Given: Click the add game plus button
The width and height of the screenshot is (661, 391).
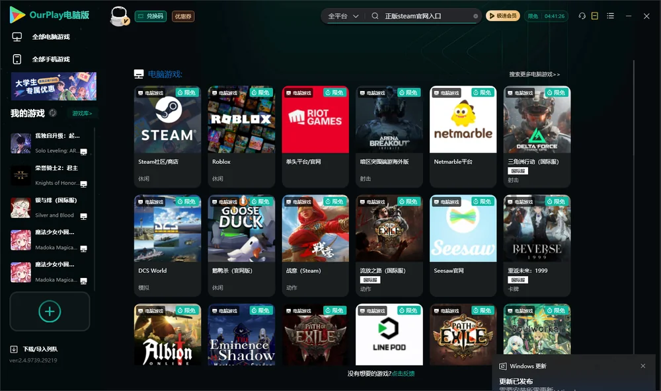Looking at the screenshot, I should pos(50,311).
